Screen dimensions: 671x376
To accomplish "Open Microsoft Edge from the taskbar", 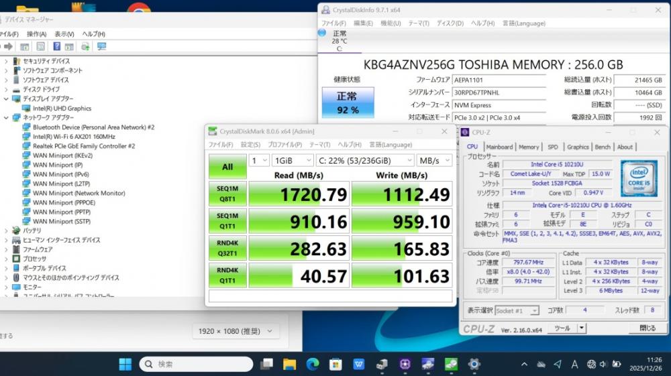I will [312, 364].
